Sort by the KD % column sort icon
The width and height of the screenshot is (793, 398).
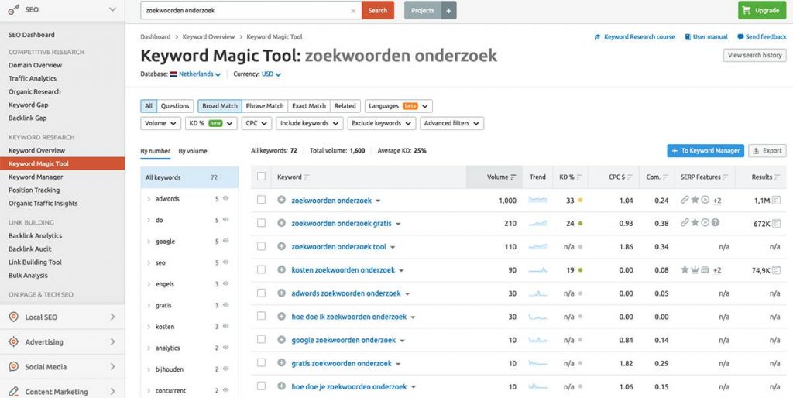[579, 177]
